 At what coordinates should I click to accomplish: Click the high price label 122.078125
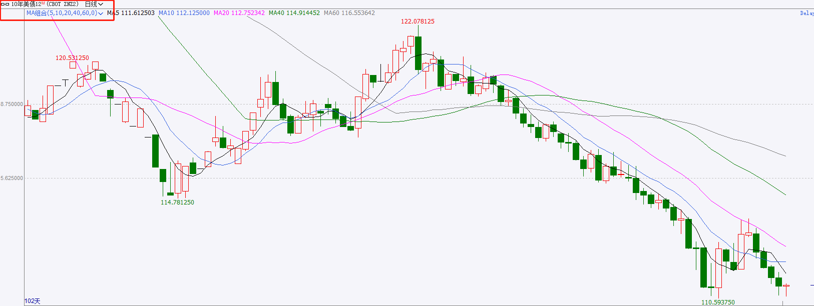(x=418, y=21)
